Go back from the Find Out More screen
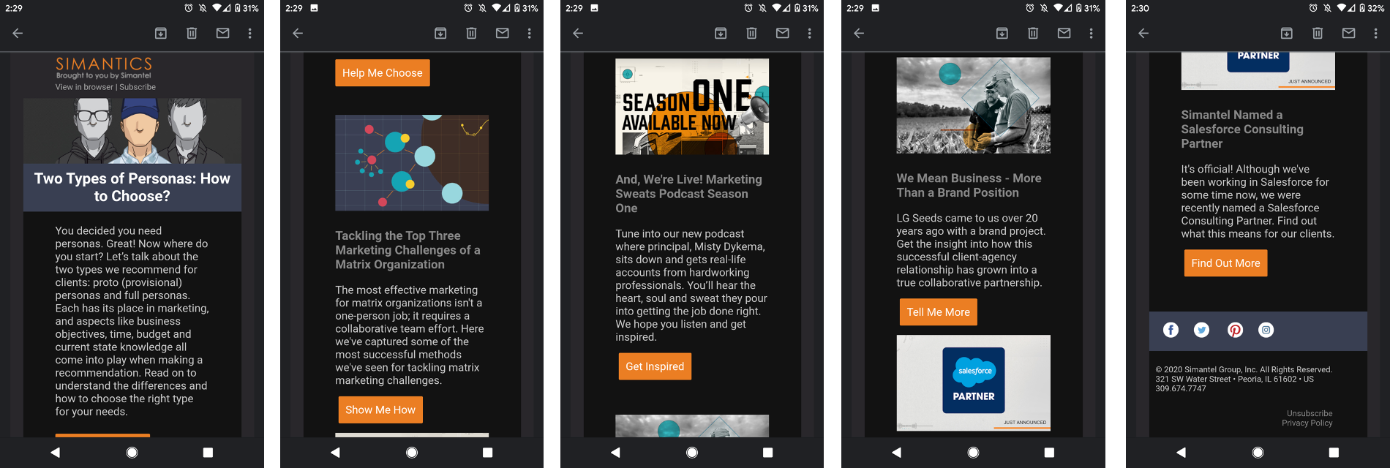This screenshot has height=468, width=1390. click(x=1143, y=33)
